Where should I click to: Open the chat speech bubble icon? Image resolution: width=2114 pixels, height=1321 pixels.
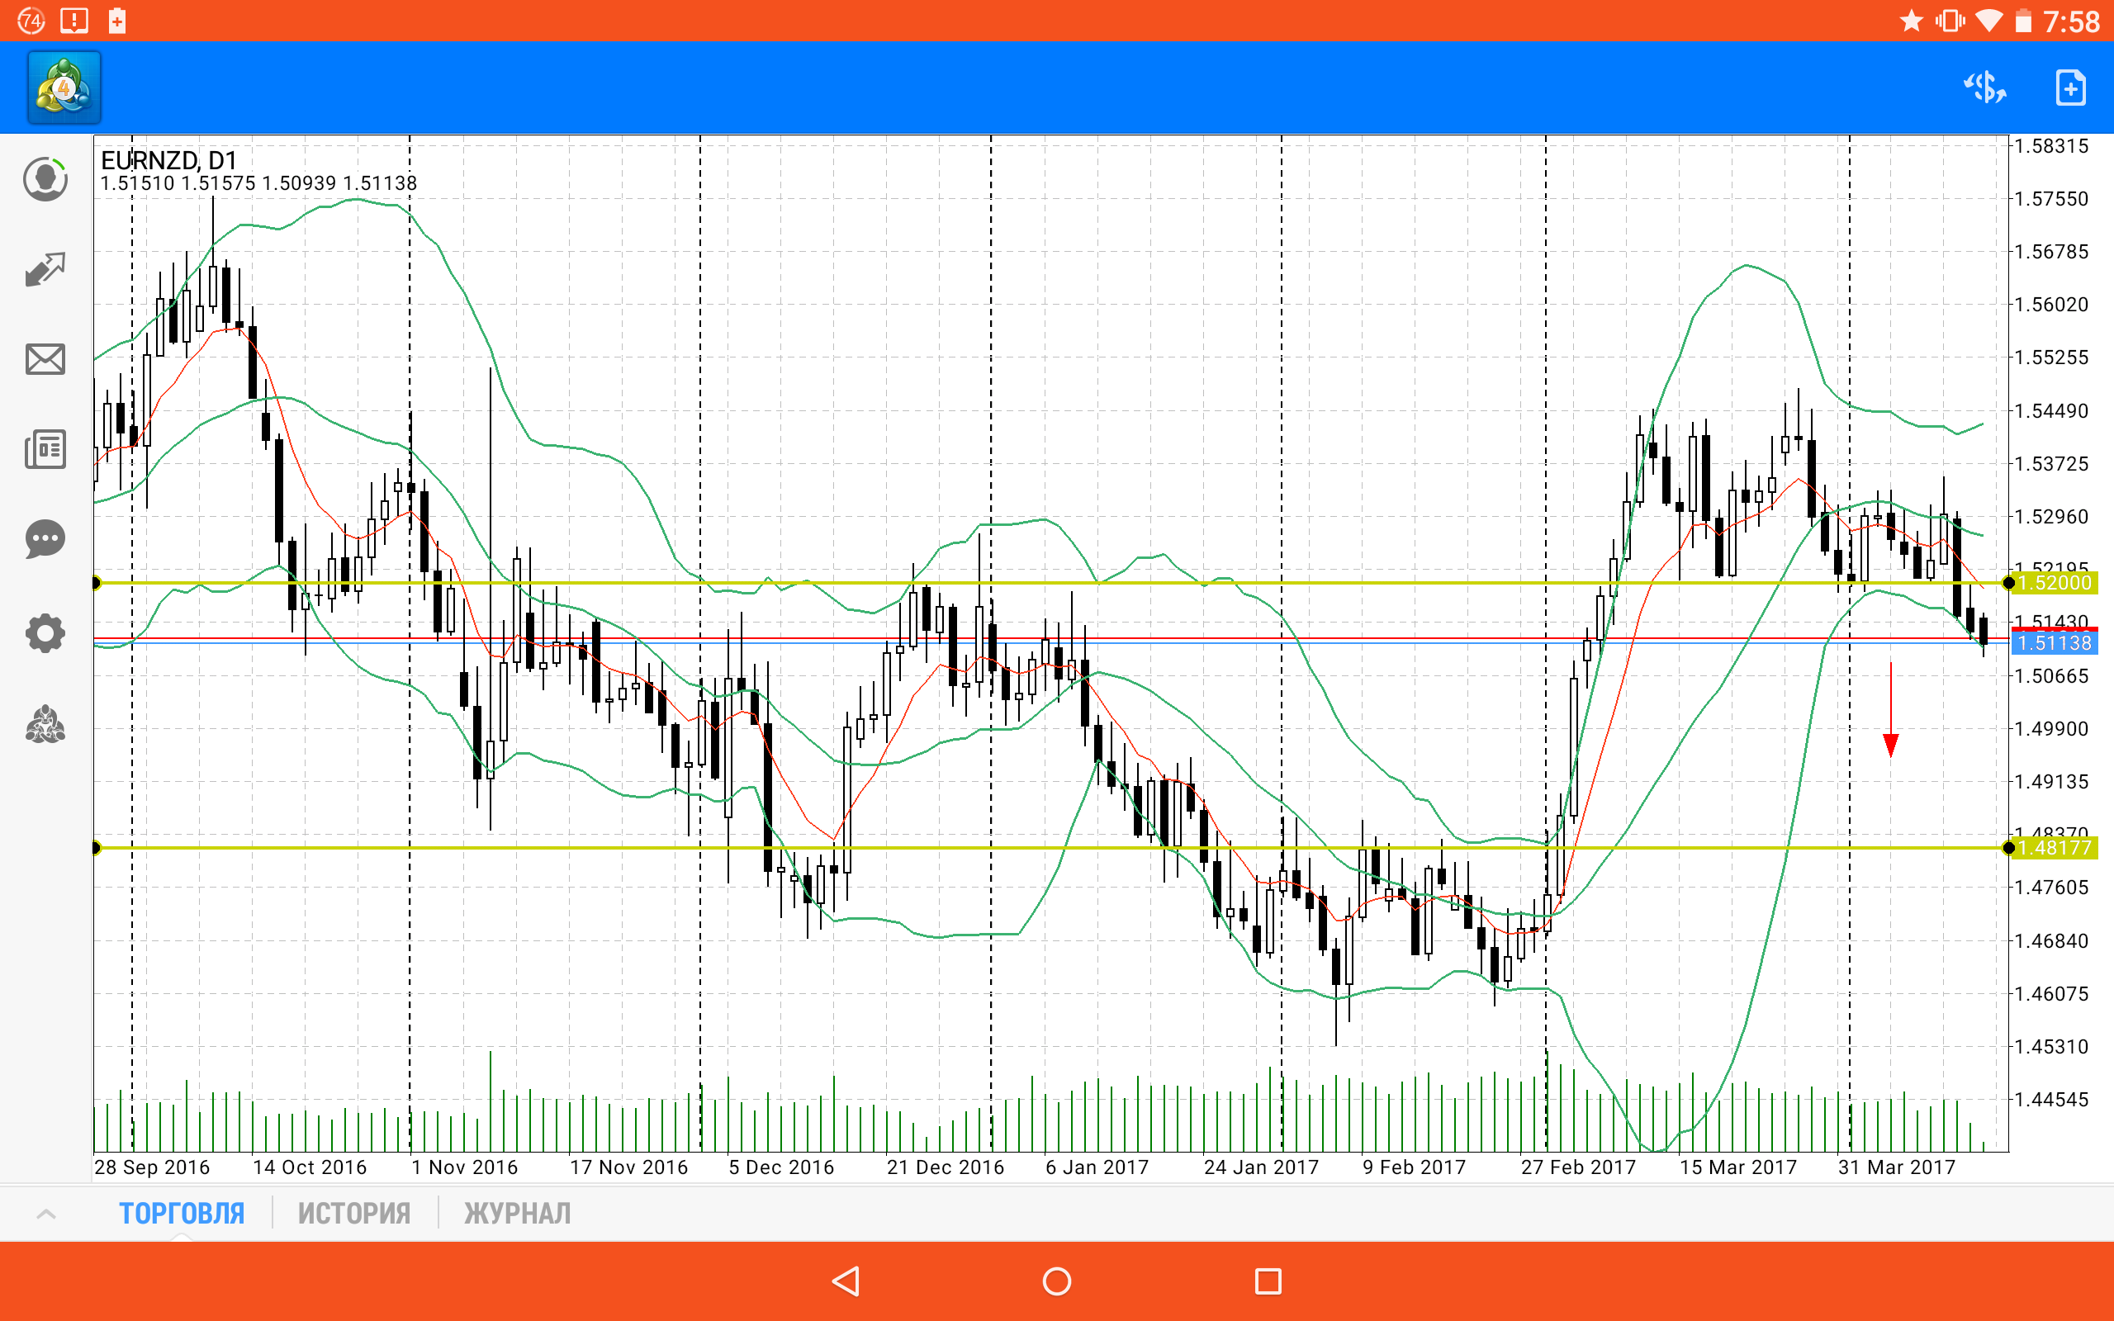(45, 539)
